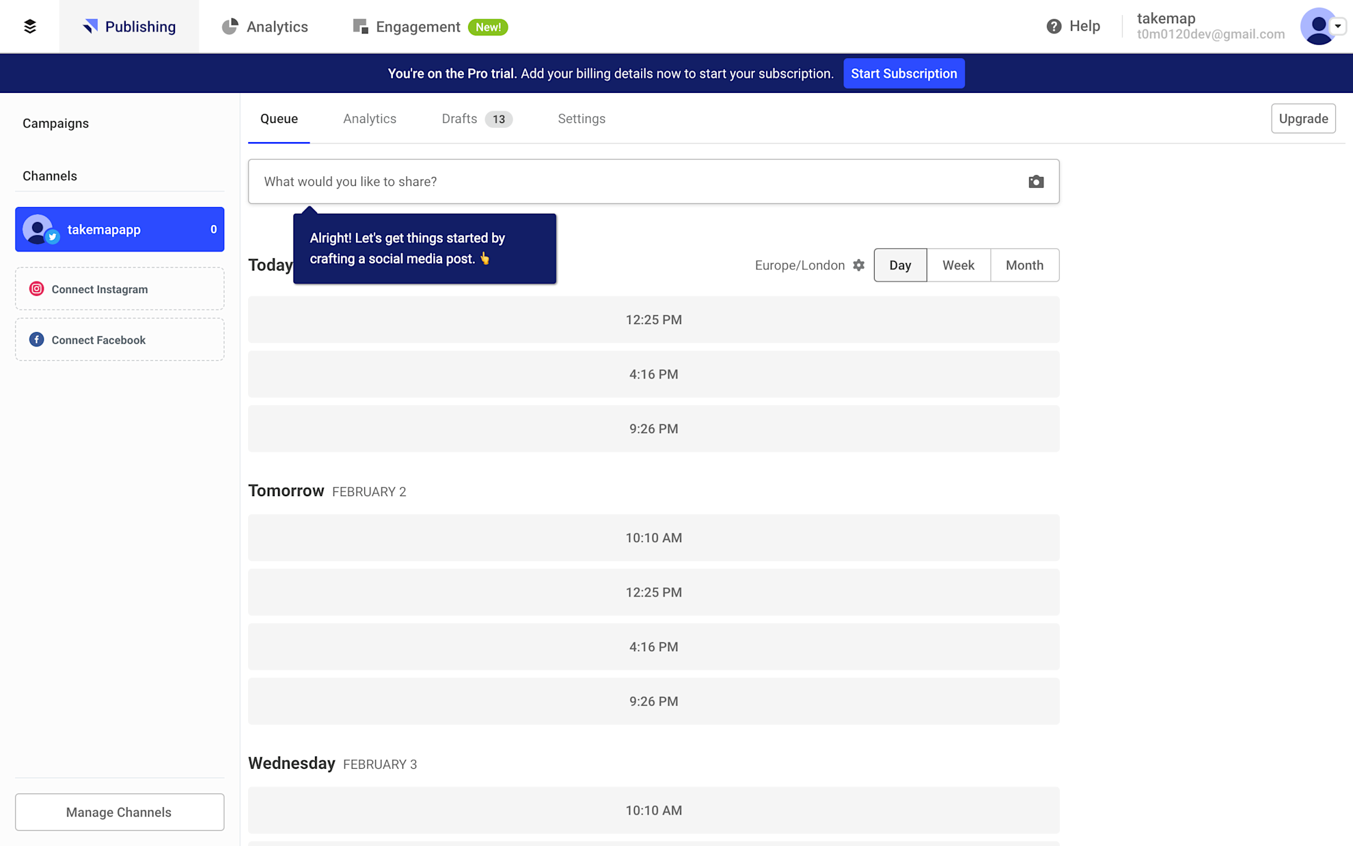Open the user avatar profile picture
Viewport: 1353px width, 846px height.
tap(1318, 26)
